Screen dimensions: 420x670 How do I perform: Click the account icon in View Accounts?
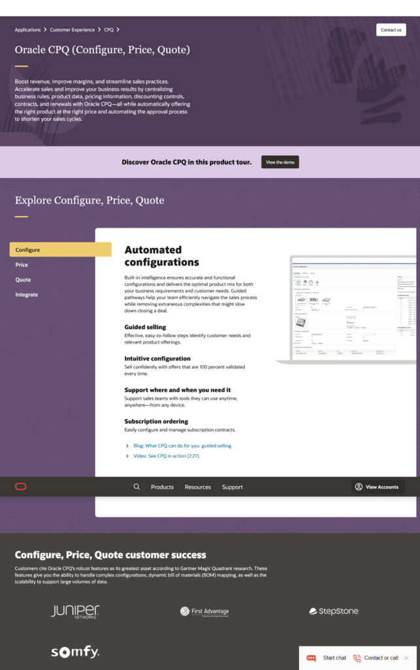[x=359, y=487]
